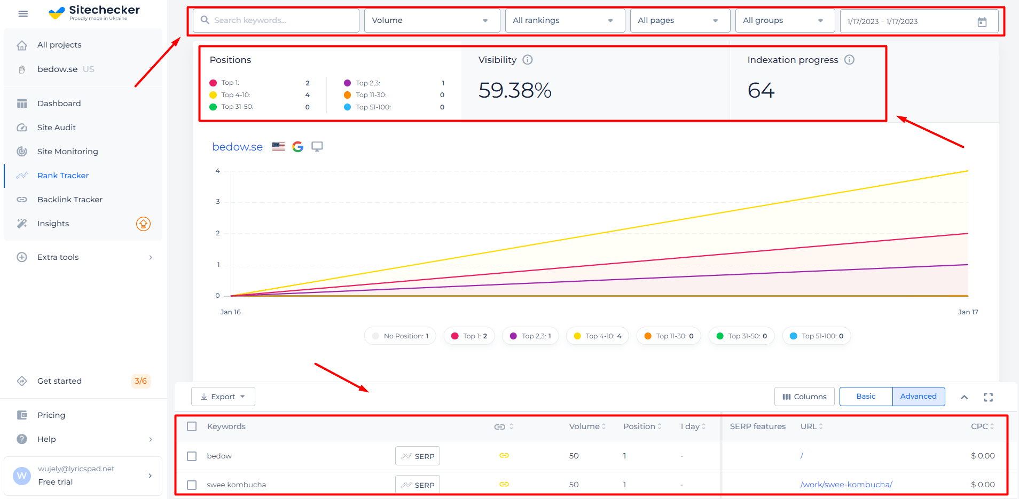The width and height of the screenshot is (1019, 499).
Task: Open Site Audit in sidebar
Action: pyautogui.click(x=57, y=128)
